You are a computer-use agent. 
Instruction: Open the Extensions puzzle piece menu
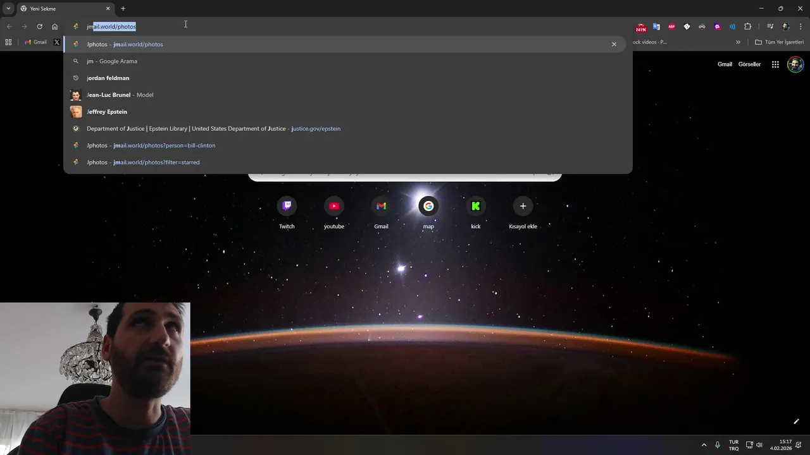pos(747,27)
